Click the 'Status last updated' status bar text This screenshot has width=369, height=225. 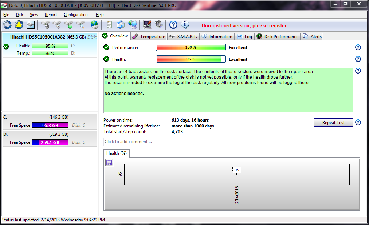pos(54,220)
